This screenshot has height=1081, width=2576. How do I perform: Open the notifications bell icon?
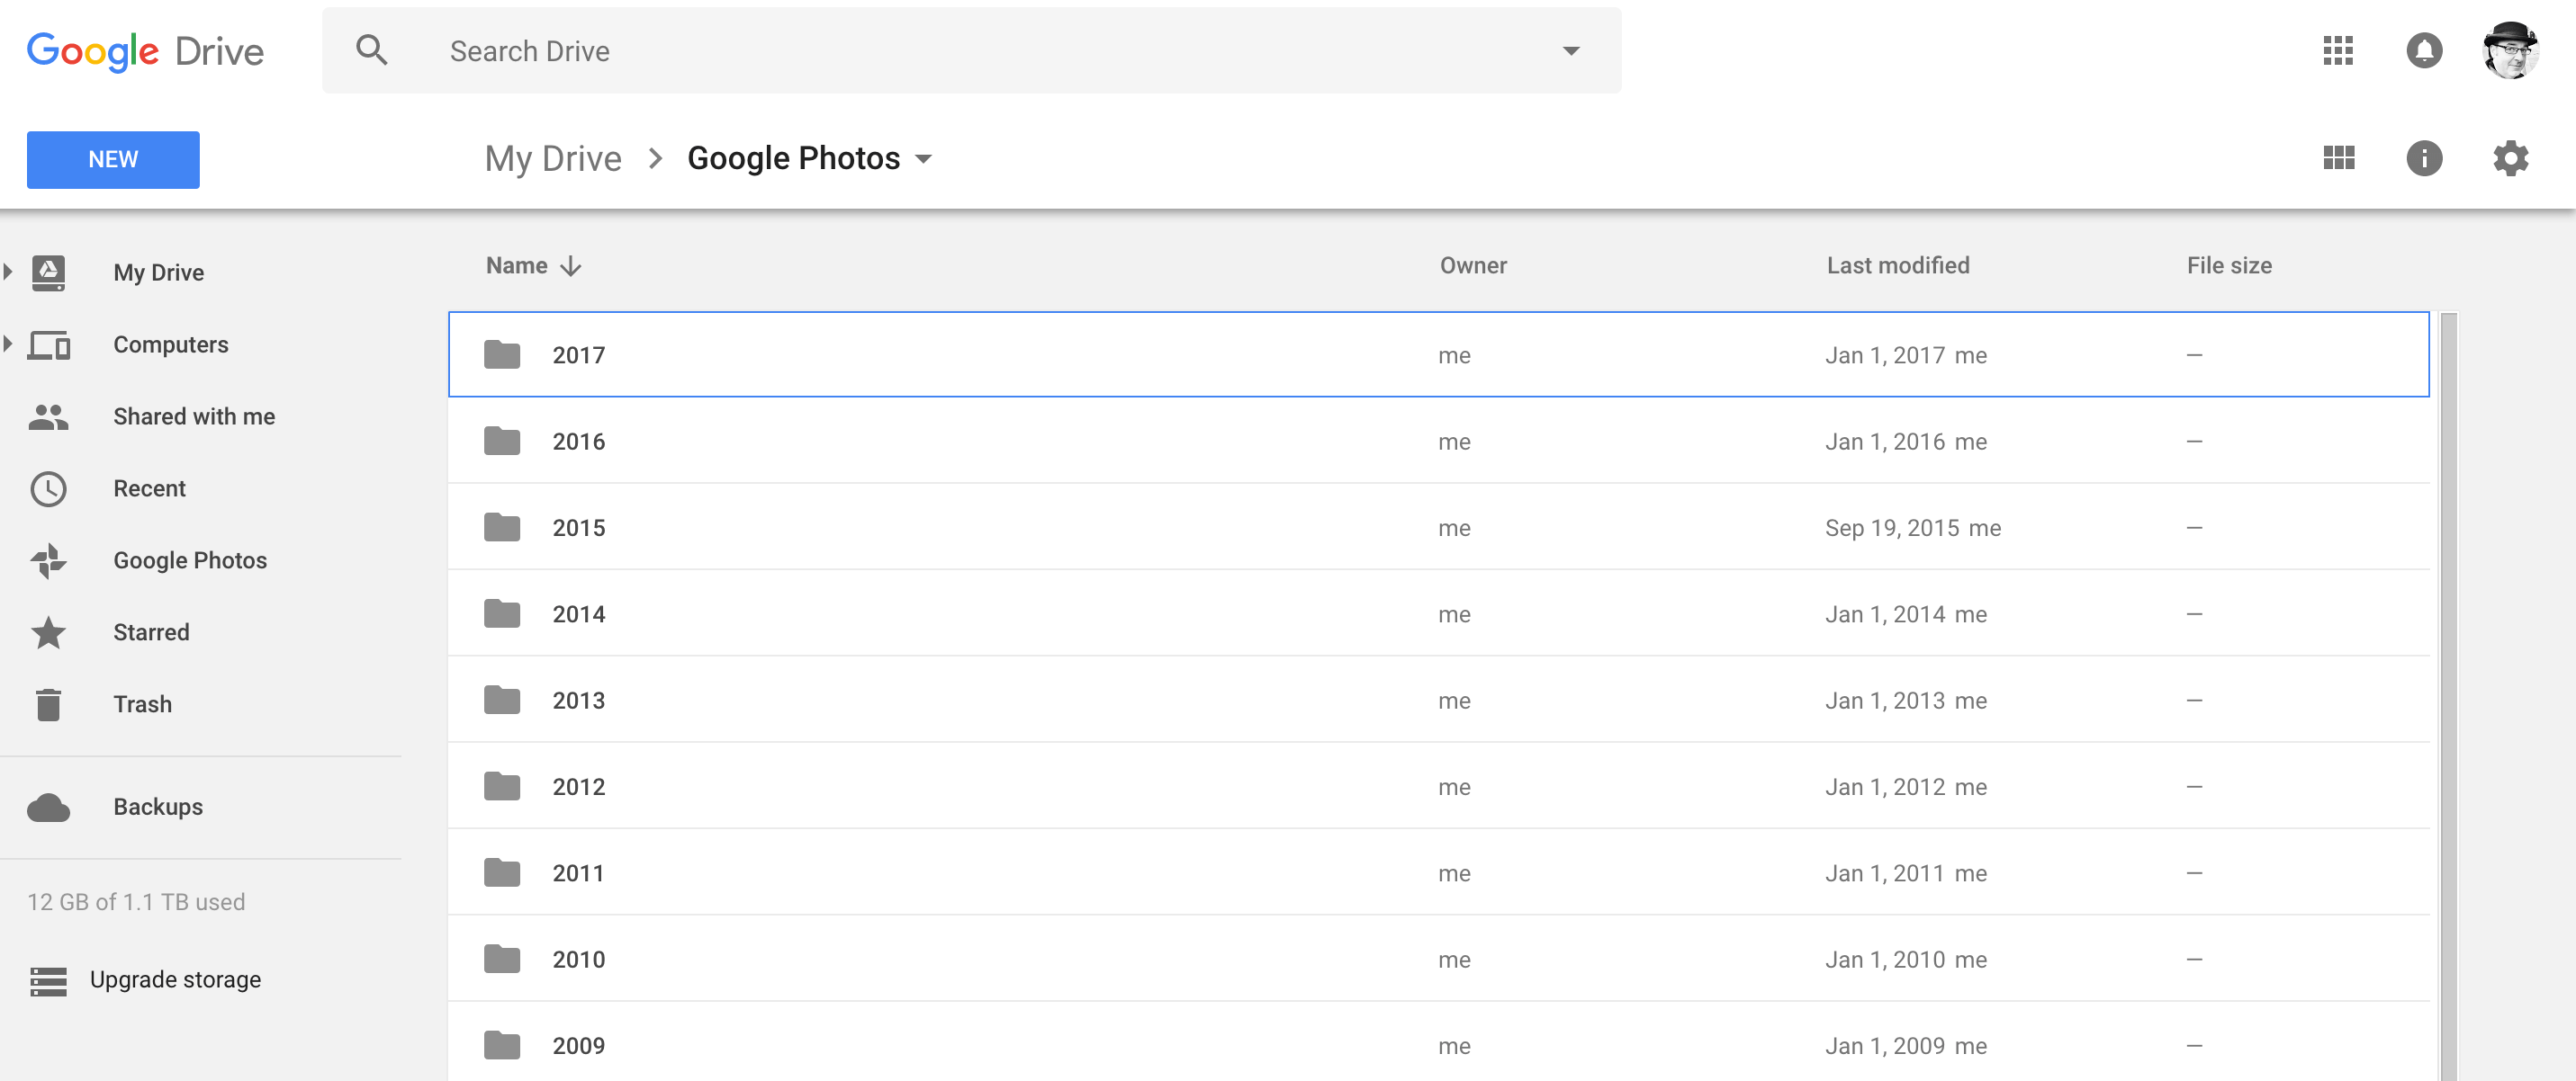point(2423,50)
